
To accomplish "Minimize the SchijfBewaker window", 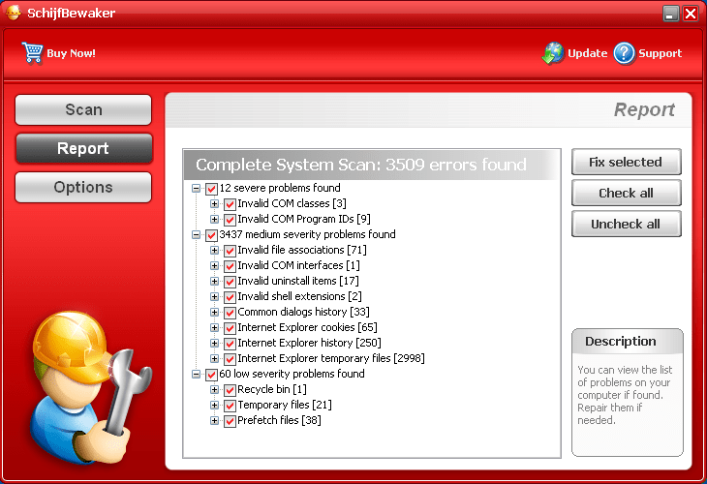I will (670, 13).
